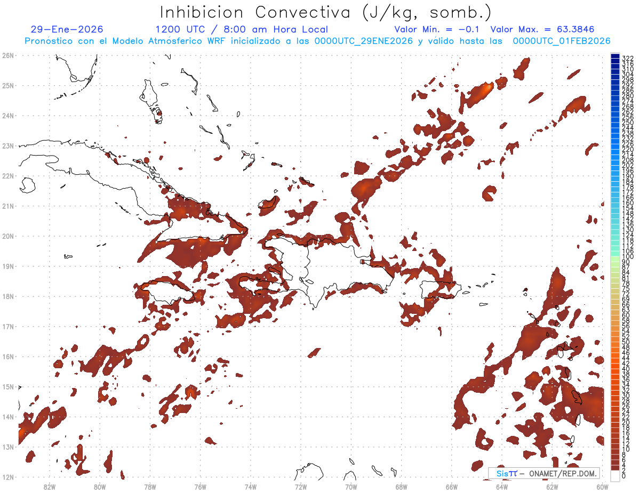Click the 62W longitude axis label

(552, 487)
